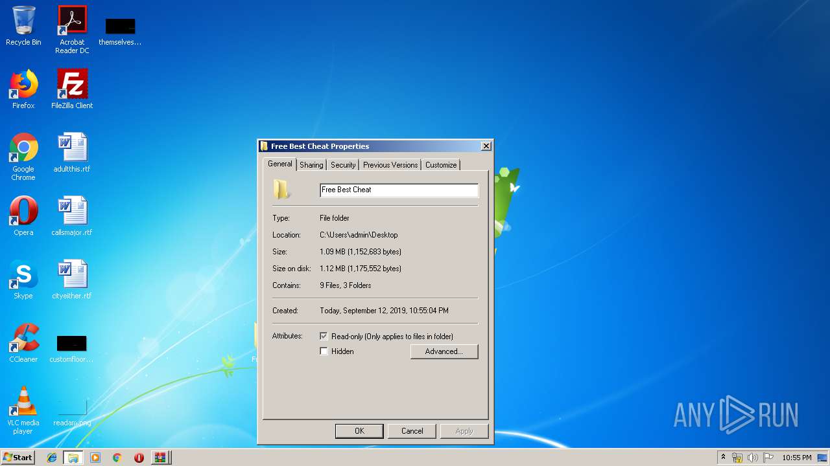Select the customfloor file icon
This screenshot has height=466, width=830.
[x=72, y=348]
